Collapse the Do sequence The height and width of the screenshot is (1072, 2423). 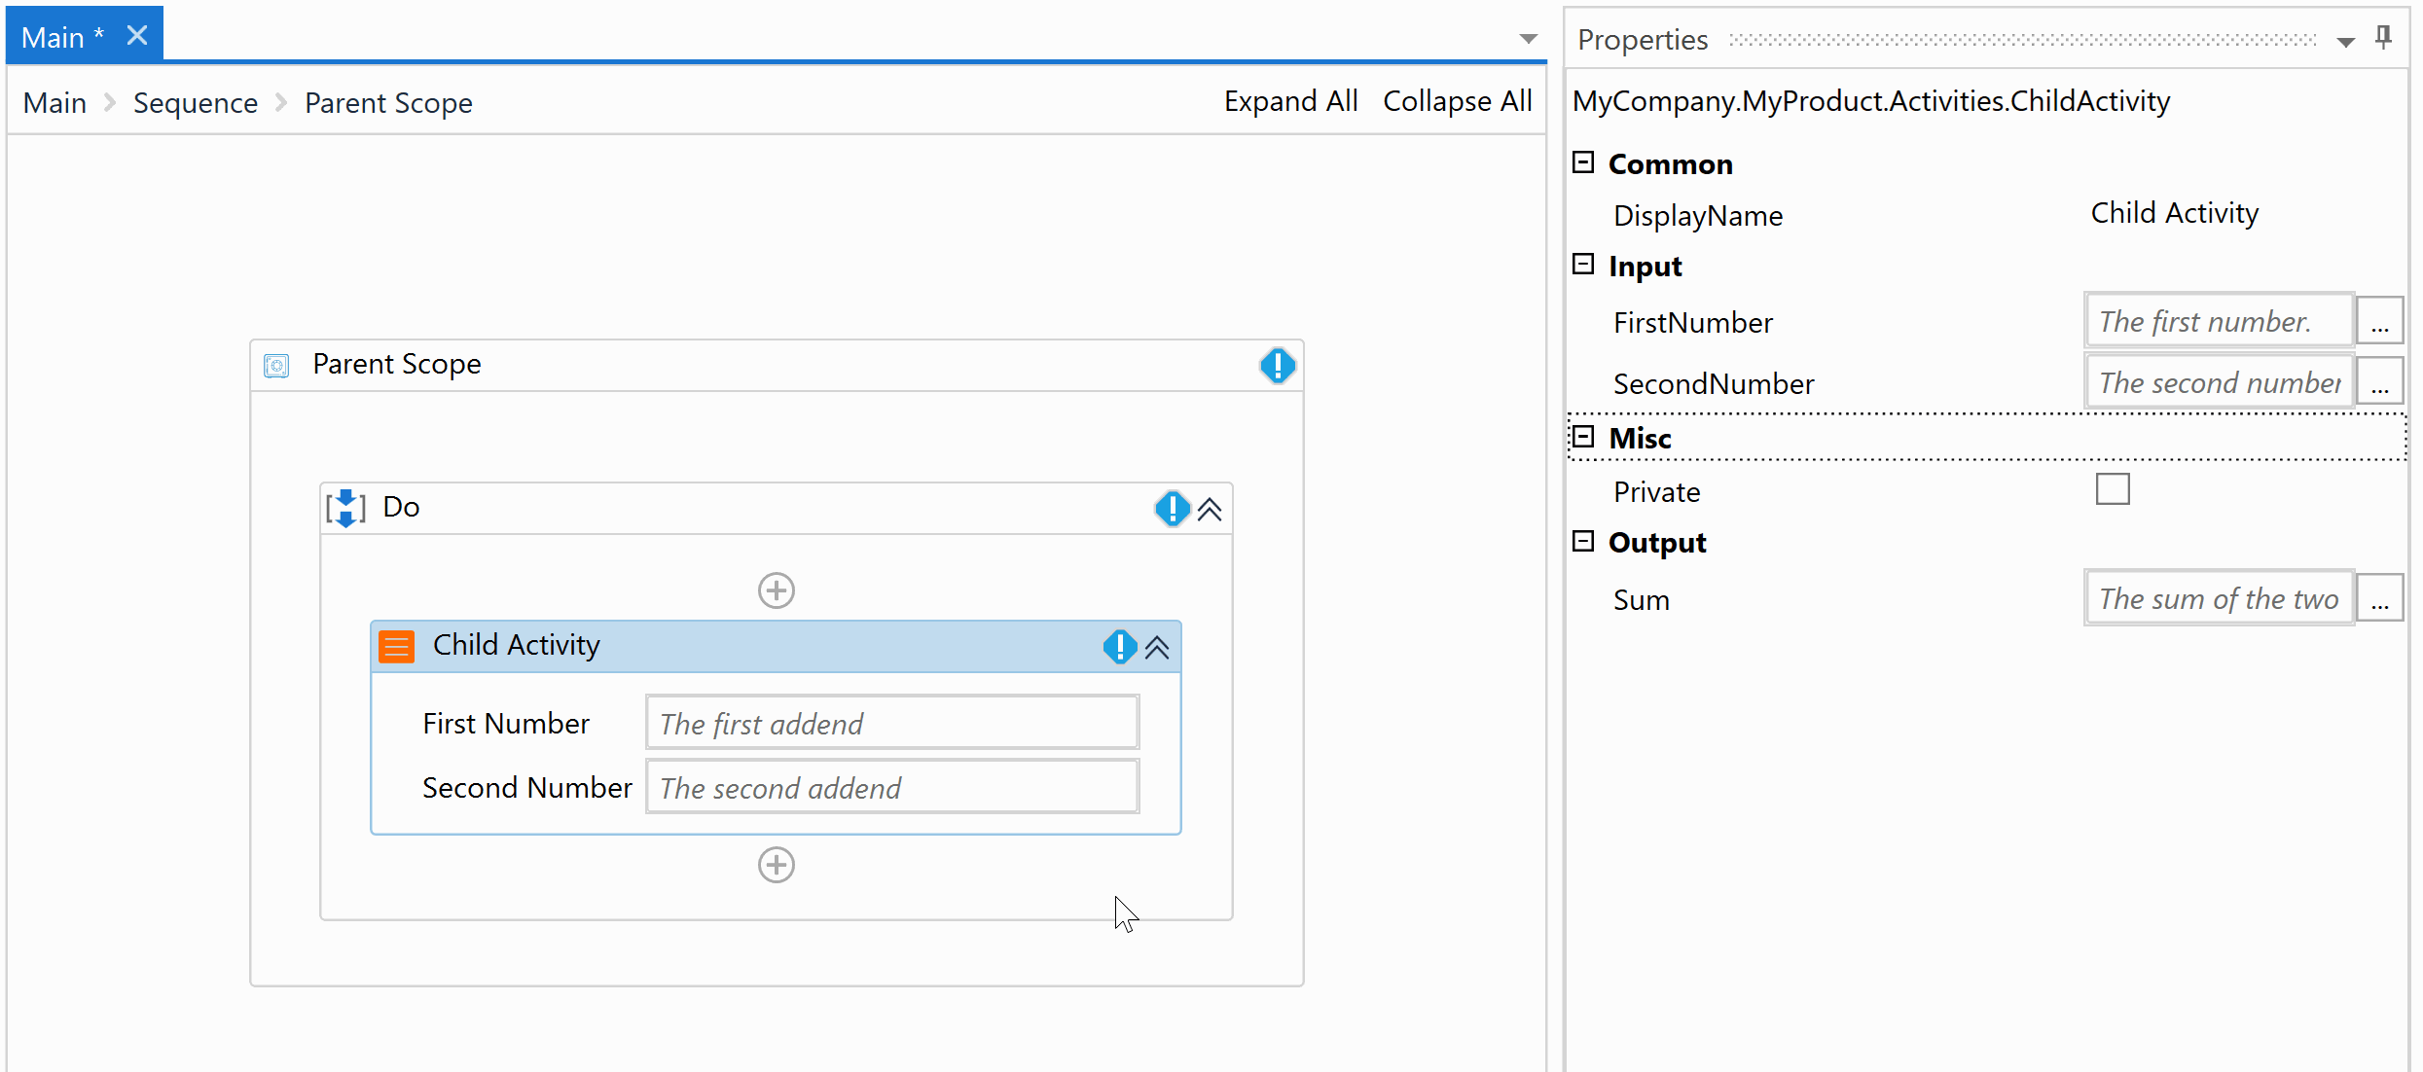click(x=1210, y=509)
